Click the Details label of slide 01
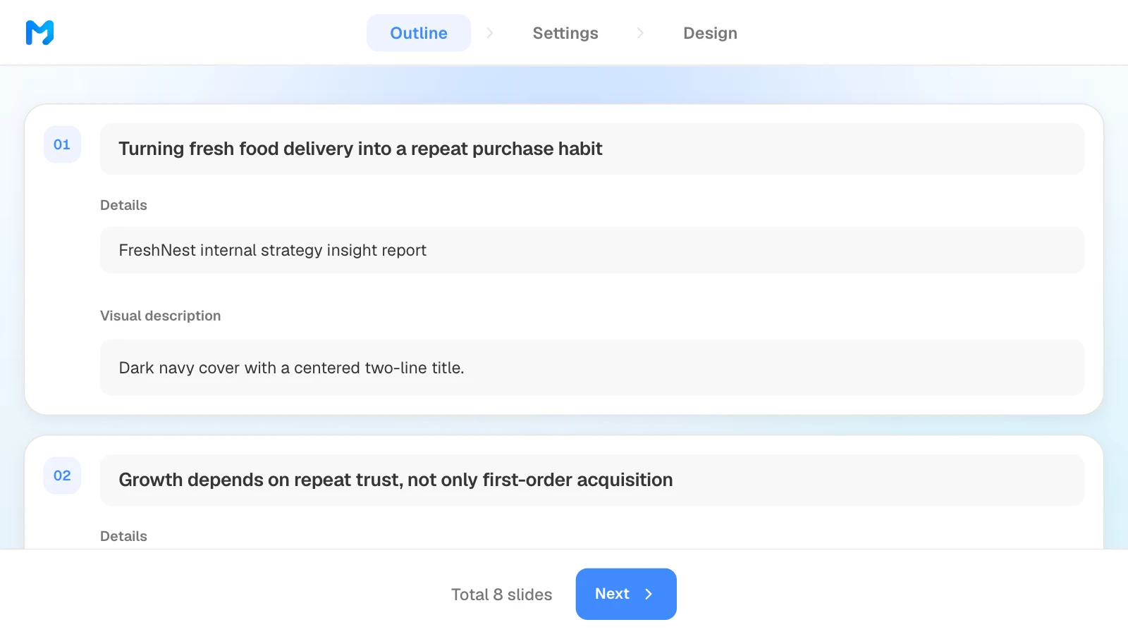1128x634 pixels. click(123, 205)
